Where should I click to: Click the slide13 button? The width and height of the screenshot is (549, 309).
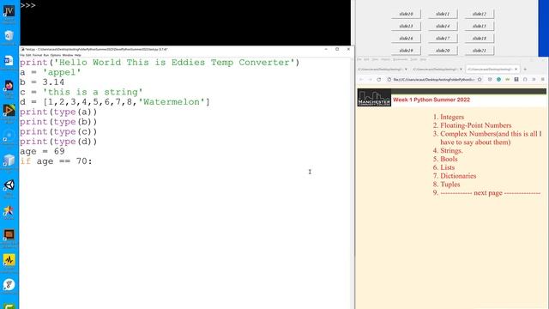coord(406,26)
